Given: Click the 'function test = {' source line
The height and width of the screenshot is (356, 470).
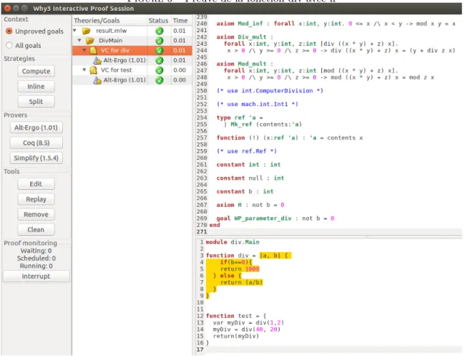Looking at the screenshot, I should point(236,316).
